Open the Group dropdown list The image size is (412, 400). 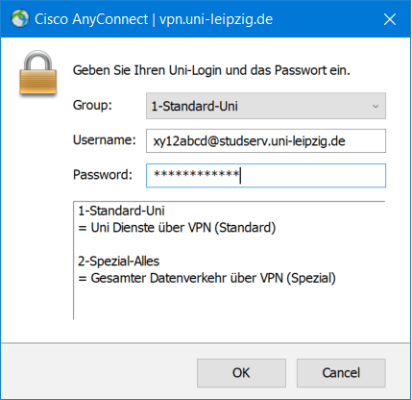tap(266, 106)
